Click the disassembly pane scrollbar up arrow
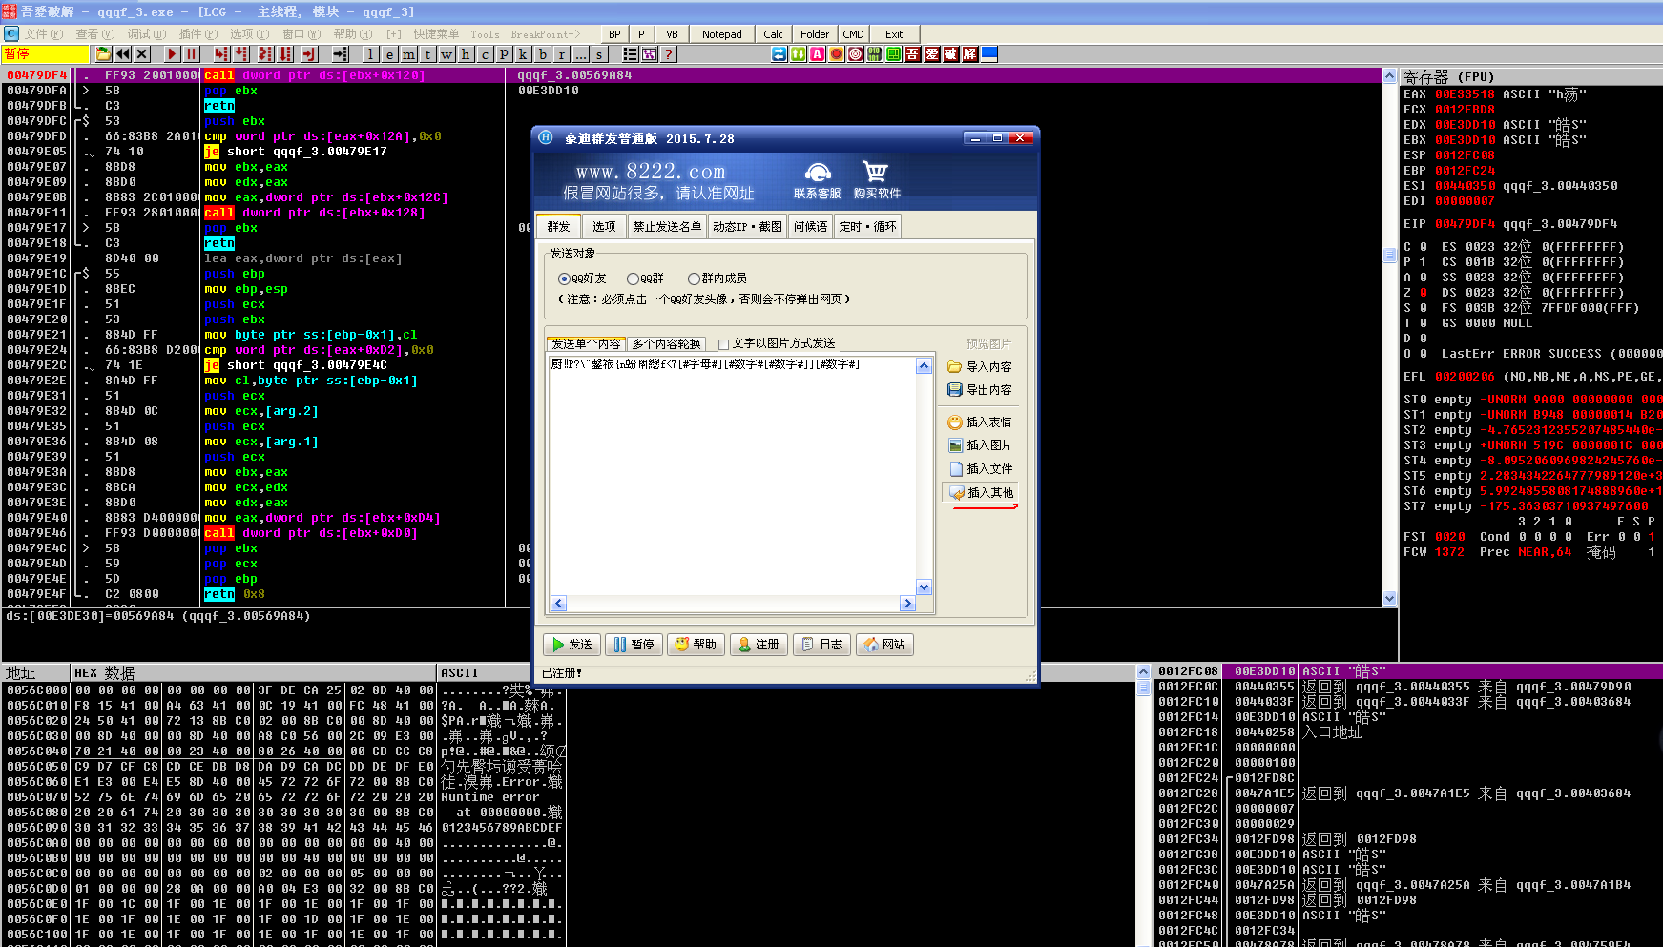Viewport: 1663px width, 947px height. click(1389, 76)
